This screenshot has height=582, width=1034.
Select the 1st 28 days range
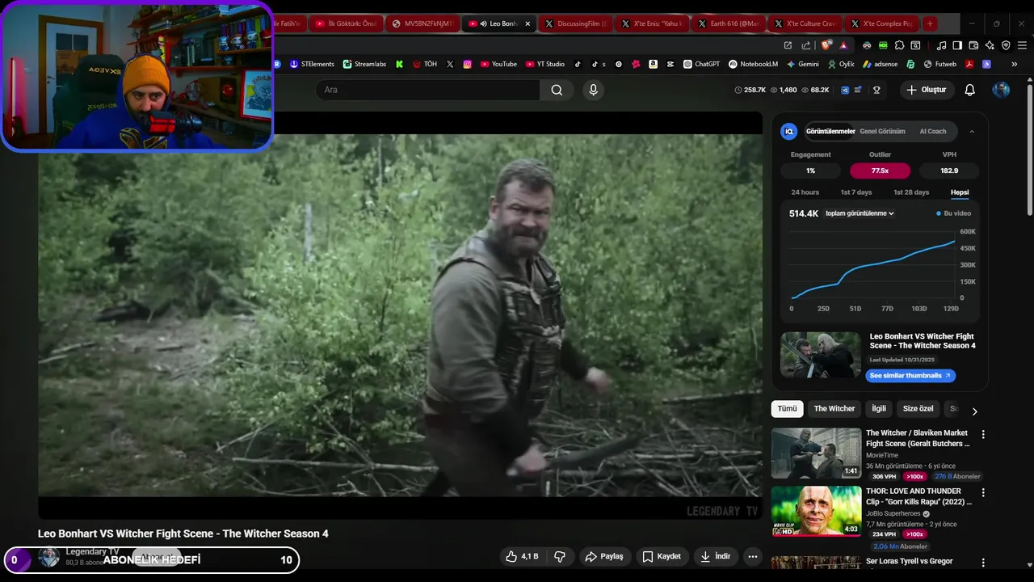point(911,192)
